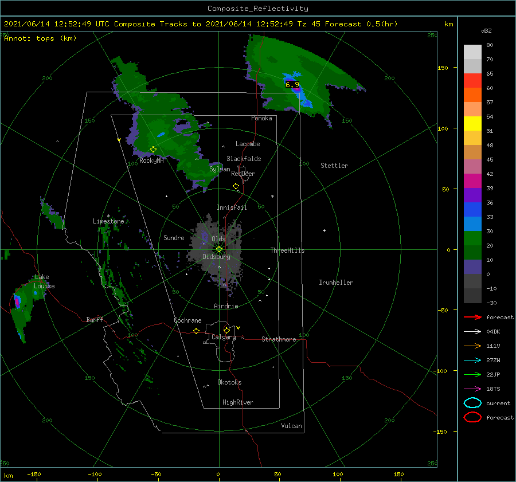Click the Sundre label
The height and width of the screenshot is (482, 516).
click(x=174, y=237)
